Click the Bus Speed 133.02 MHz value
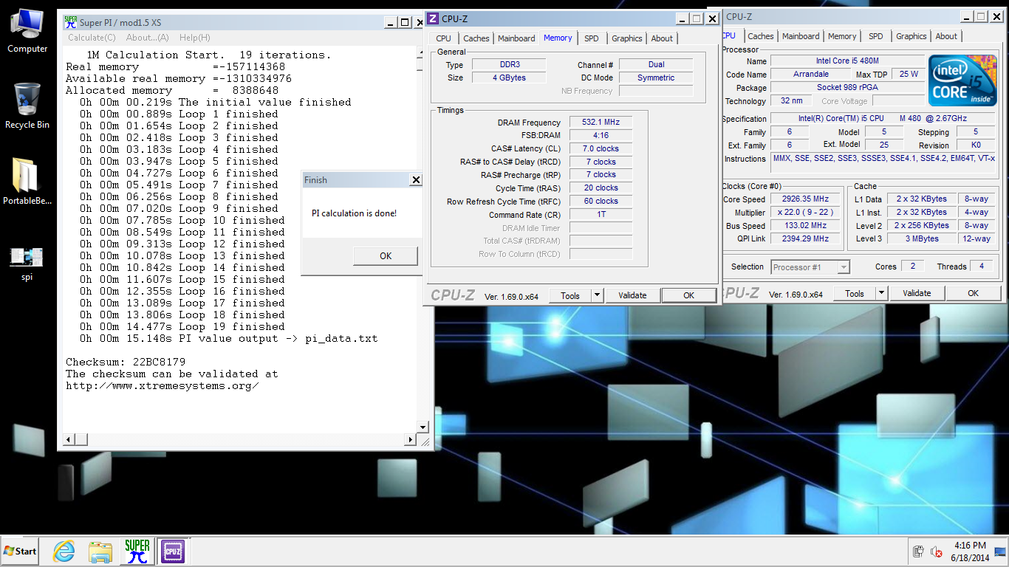Screen dimensions: 1009x567 805,226
